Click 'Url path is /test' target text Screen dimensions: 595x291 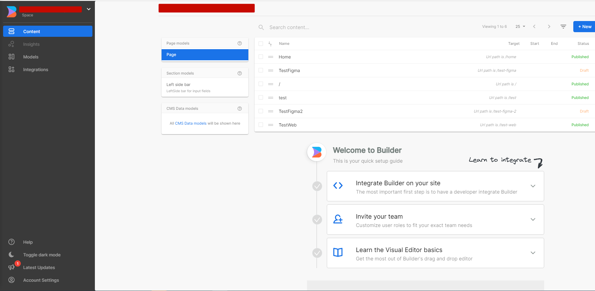(x=503, y=98)
